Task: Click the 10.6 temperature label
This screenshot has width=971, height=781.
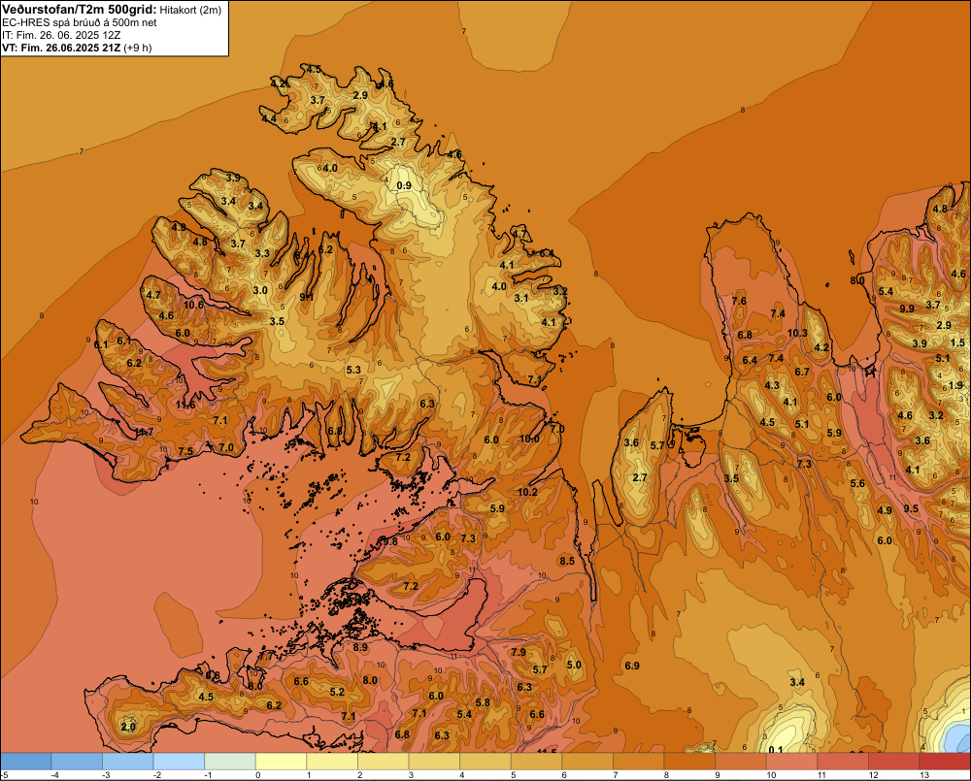Action: [x=193, y=305]
